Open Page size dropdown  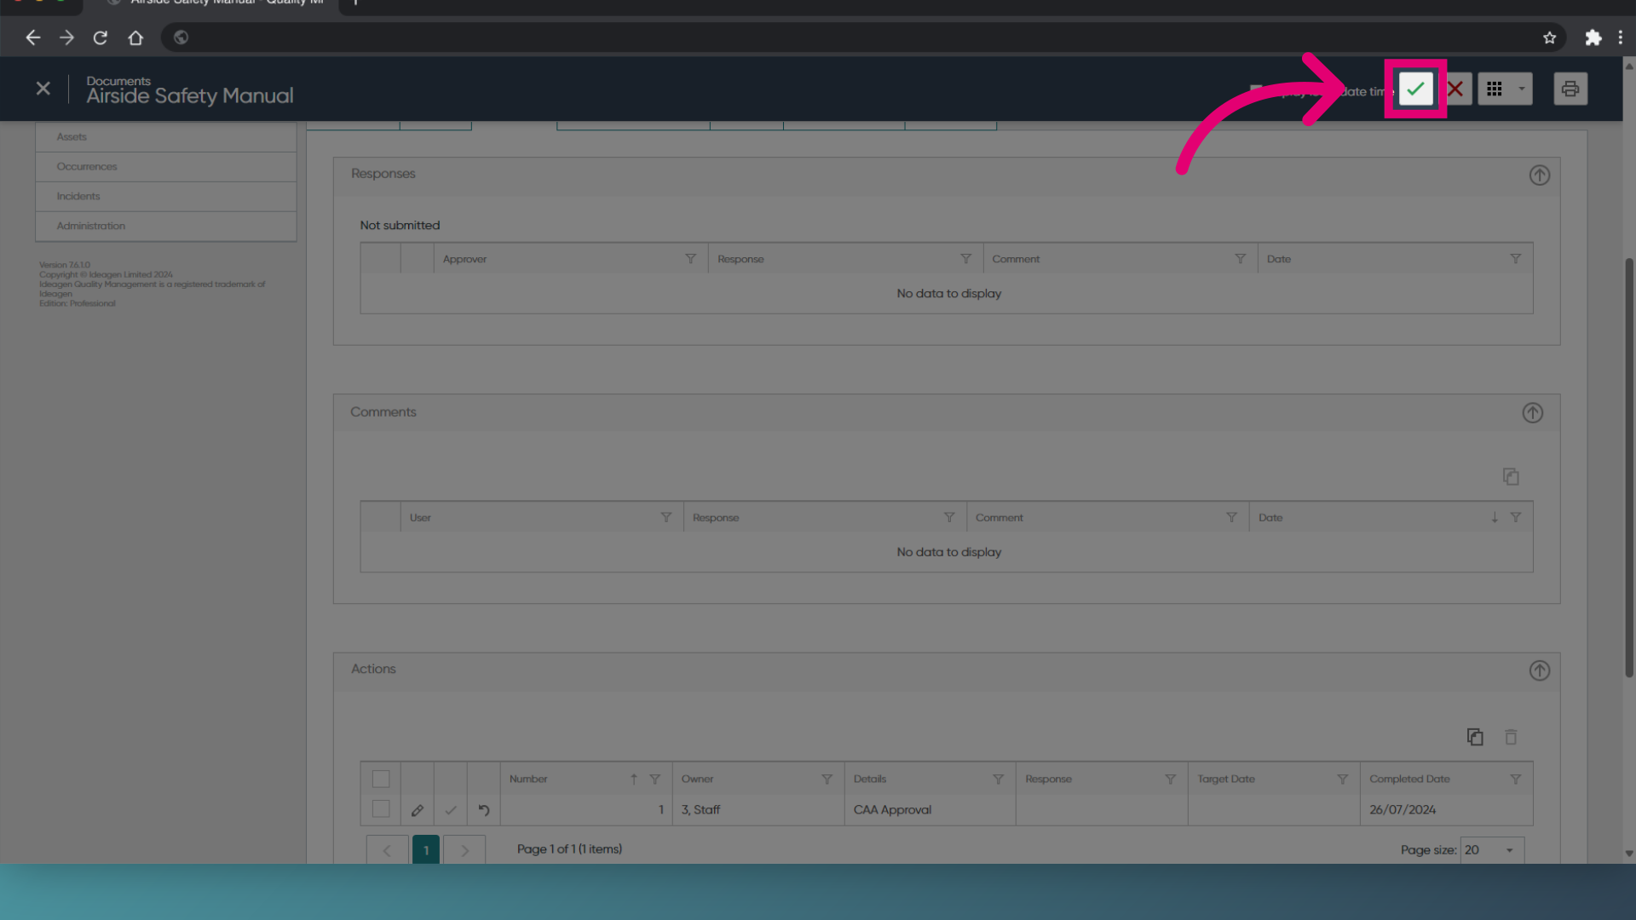pos(1492,850)
